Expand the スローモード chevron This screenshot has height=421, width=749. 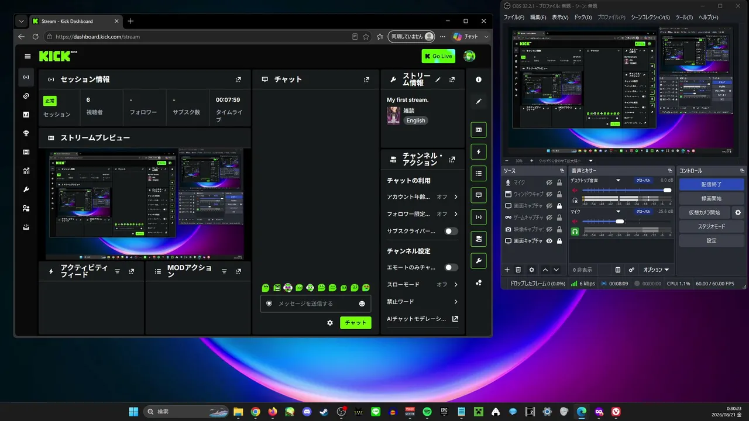pos(456,285)
